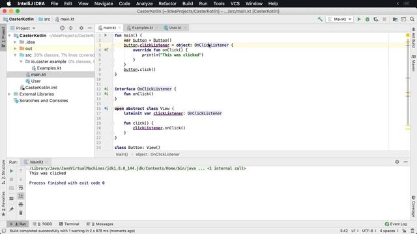Viewport: 417px width, 234px height.
Task: Run with coverage icon in toolbar
Action: 376,19
